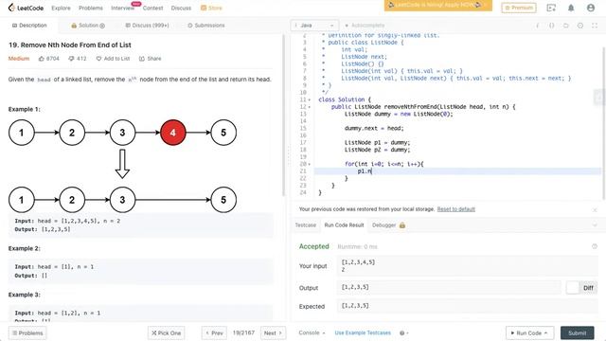The width and height of the screenshot is (606, 341).
Task: Open the Java language dropdown
Action: click(x=314, y=26)
